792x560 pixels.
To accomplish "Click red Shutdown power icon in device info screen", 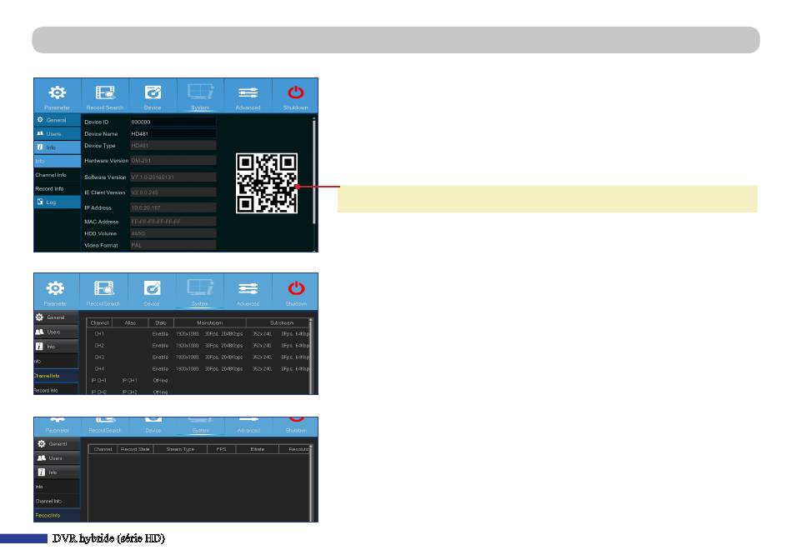I will point(295,92).
